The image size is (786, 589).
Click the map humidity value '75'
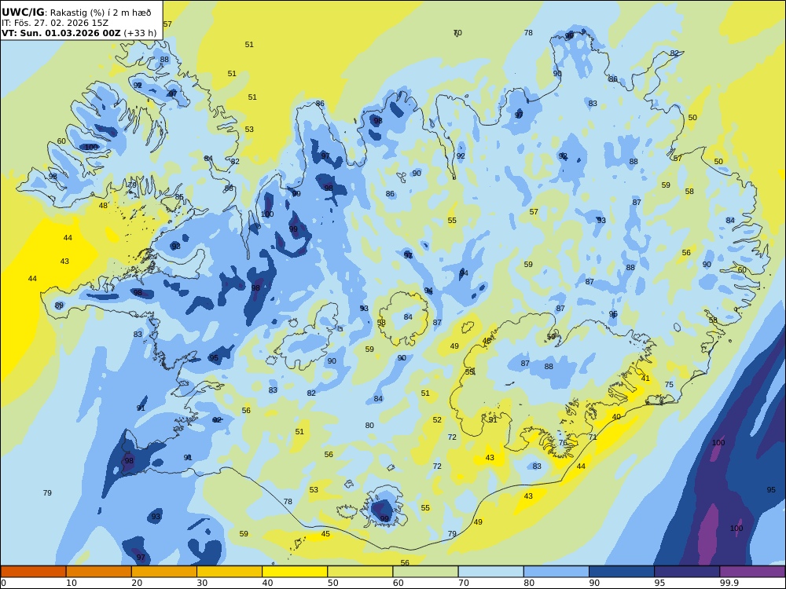669,385
